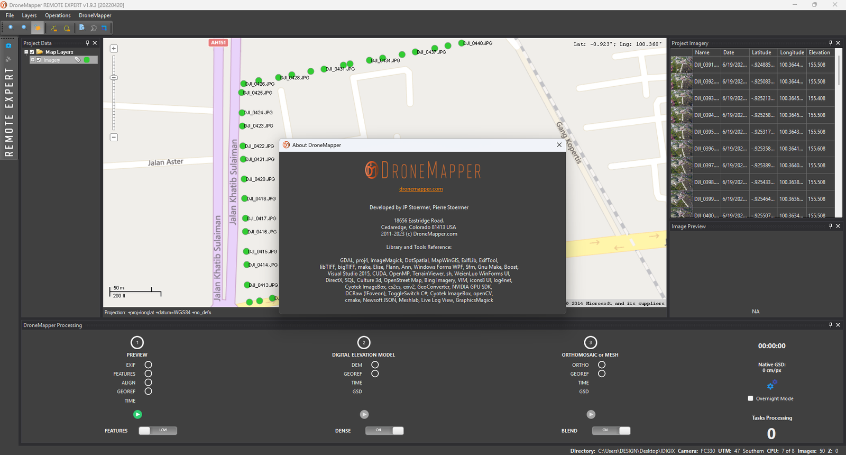
Task: Click the map zoom slider handle
Action: (x=114, y=78)
